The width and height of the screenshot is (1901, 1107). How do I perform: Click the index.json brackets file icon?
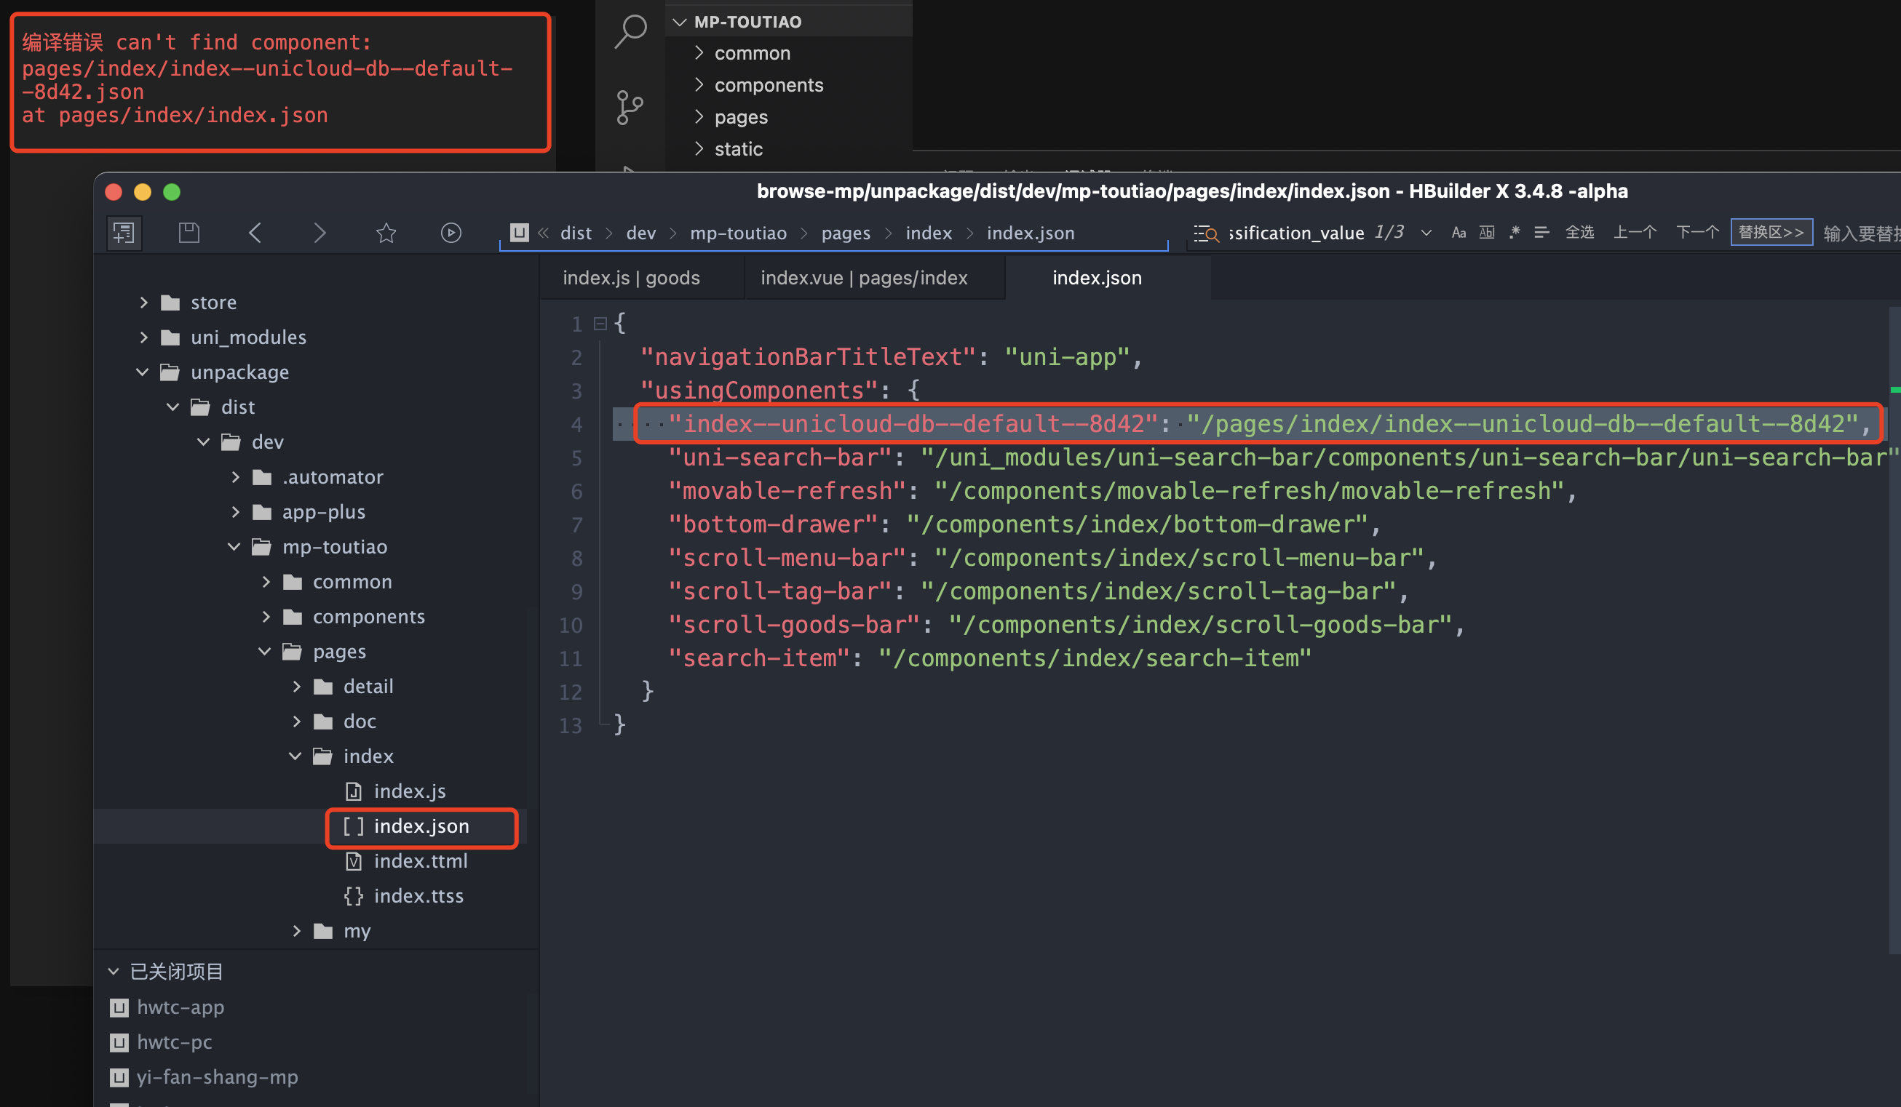[353, 826]
